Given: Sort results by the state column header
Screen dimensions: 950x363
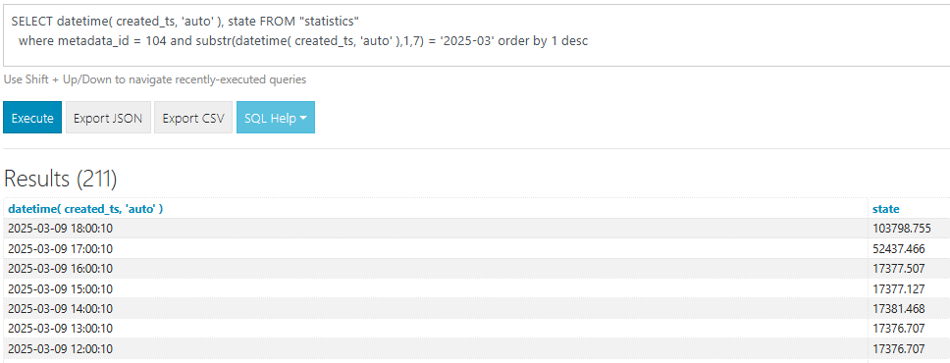Looking at the screenshot, I should coord(886,208).
